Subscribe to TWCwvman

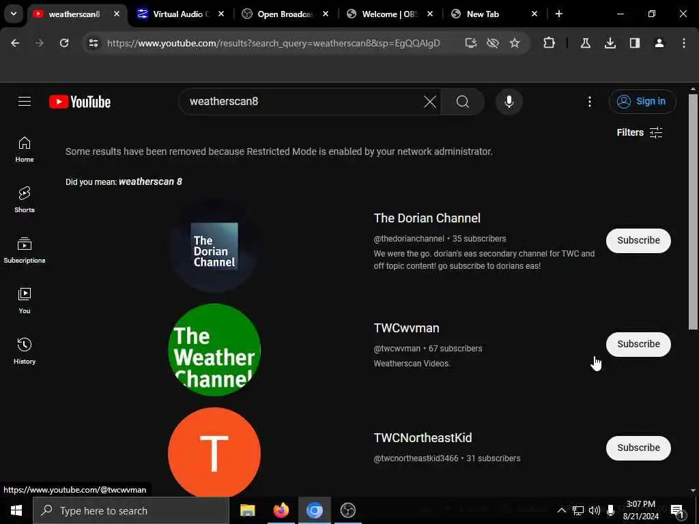click(638, 345)
